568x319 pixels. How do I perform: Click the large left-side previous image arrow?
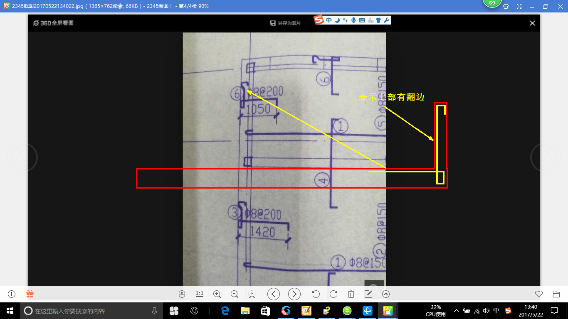[23, 158]
